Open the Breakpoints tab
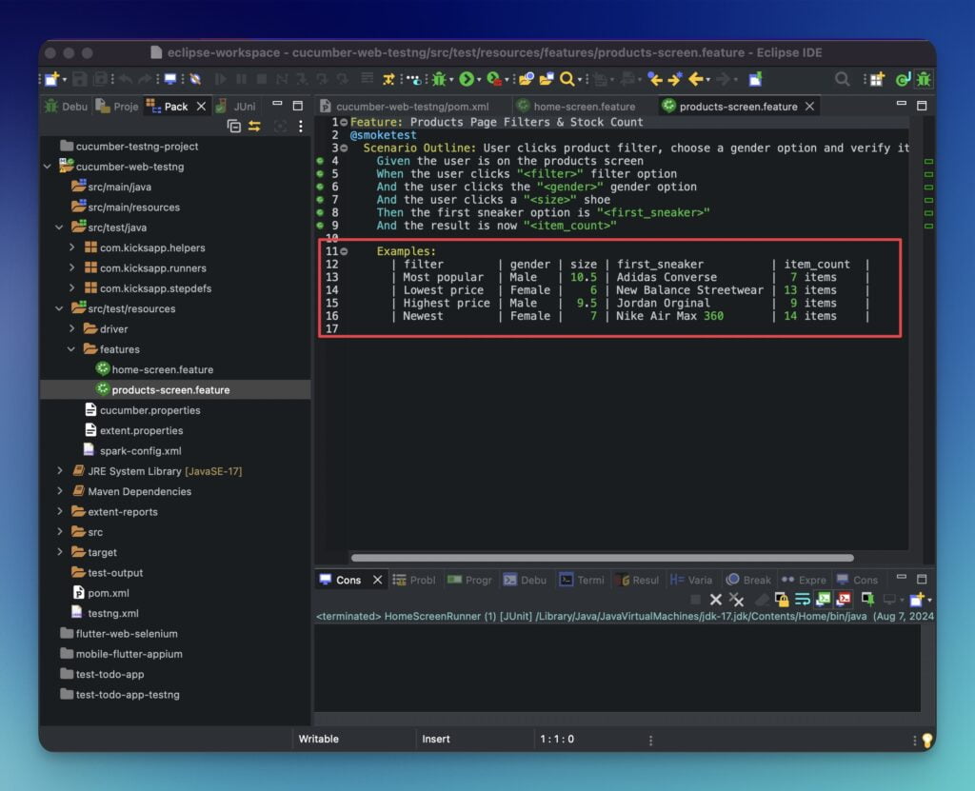Screen dimensions: 975x791 [748, 581]
